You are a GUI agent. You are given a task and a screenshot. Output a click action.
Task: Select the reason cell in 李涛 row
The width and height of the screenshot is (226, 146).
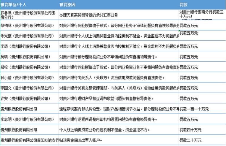pos(119,46)
